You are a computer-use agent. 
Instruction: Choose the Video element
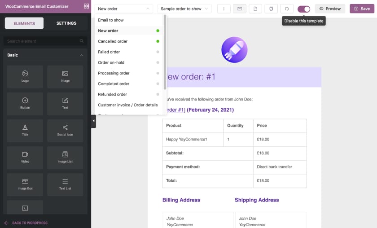click(x=25, y=157)
